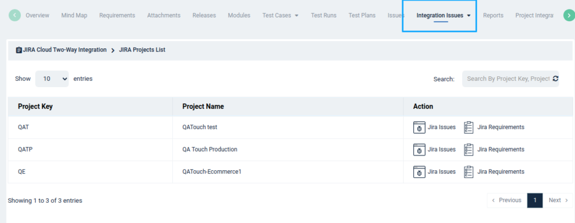Image resolution: width=575 pixels, height=223 pixels.
Task: Open the entries count dropdown
Action: (x=52, y=79)
